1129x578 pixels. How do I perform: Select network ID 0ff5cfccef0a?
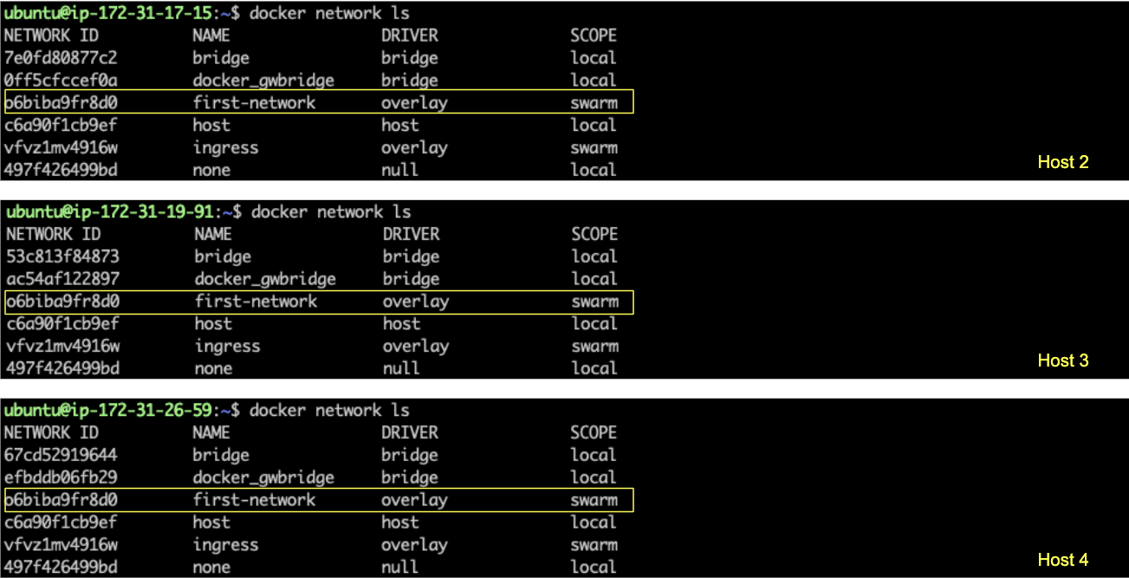pyautogui.click(x=61, y=81)
